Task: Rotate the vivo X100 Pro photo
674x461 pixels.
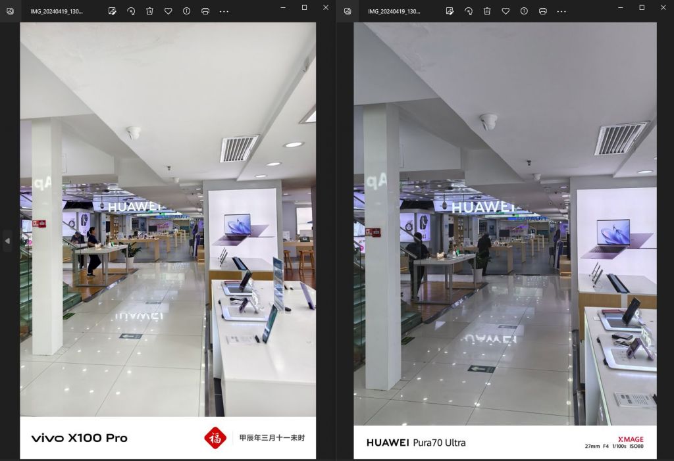Action: 131,11
